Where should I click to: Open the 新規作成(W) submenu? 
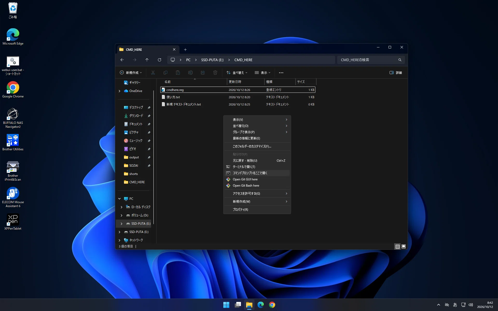[x=257, y=202]
